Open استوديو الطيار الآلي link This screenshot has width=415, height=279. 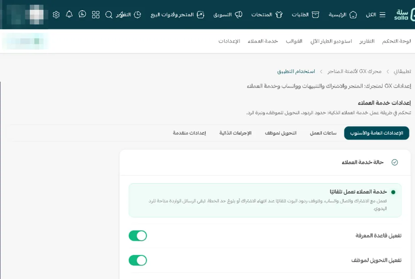pos(331,41)
